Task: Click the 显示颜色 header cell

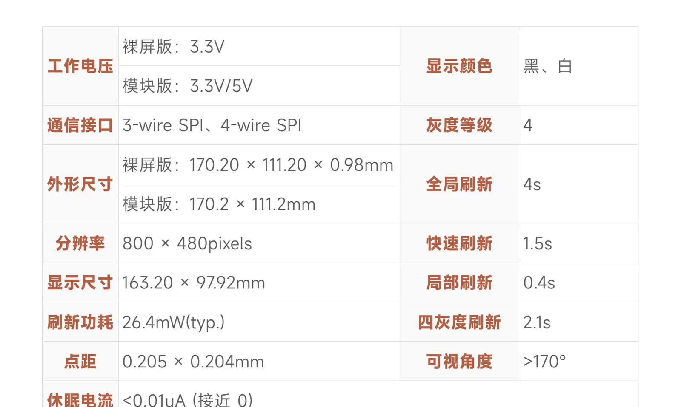Action: coord(459,66)
